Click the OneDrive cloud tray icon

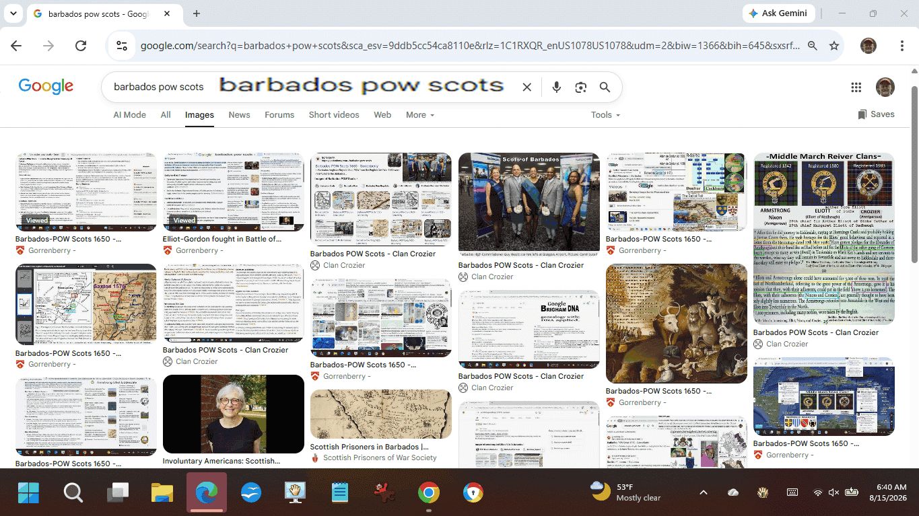[x=733, y=492]
